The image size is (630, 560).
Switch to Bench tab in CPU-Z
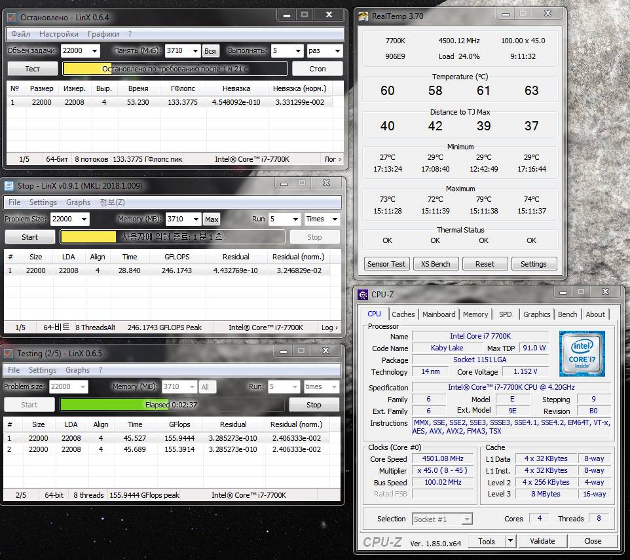[567, 314]
